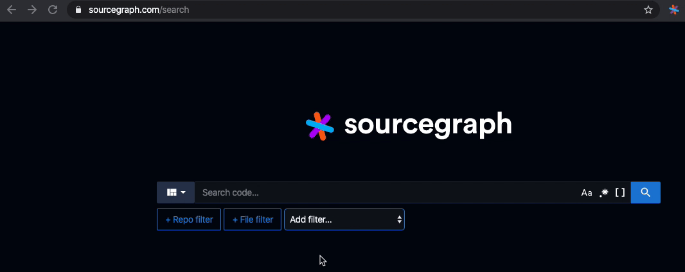Add a File filter
The width and height of the screenshot is (685, 272).
pyautogui.click(x=253, y=219)
